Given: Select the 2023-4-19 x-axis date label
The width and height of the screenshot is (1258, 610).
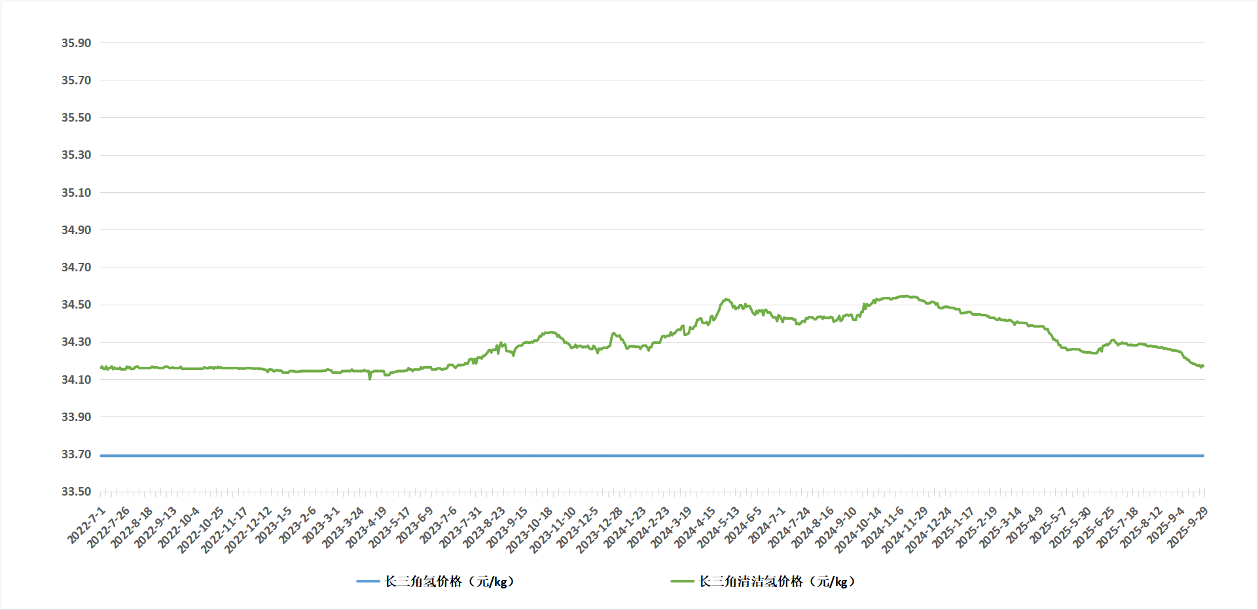Looking at the screenshot, I should 367,528.
